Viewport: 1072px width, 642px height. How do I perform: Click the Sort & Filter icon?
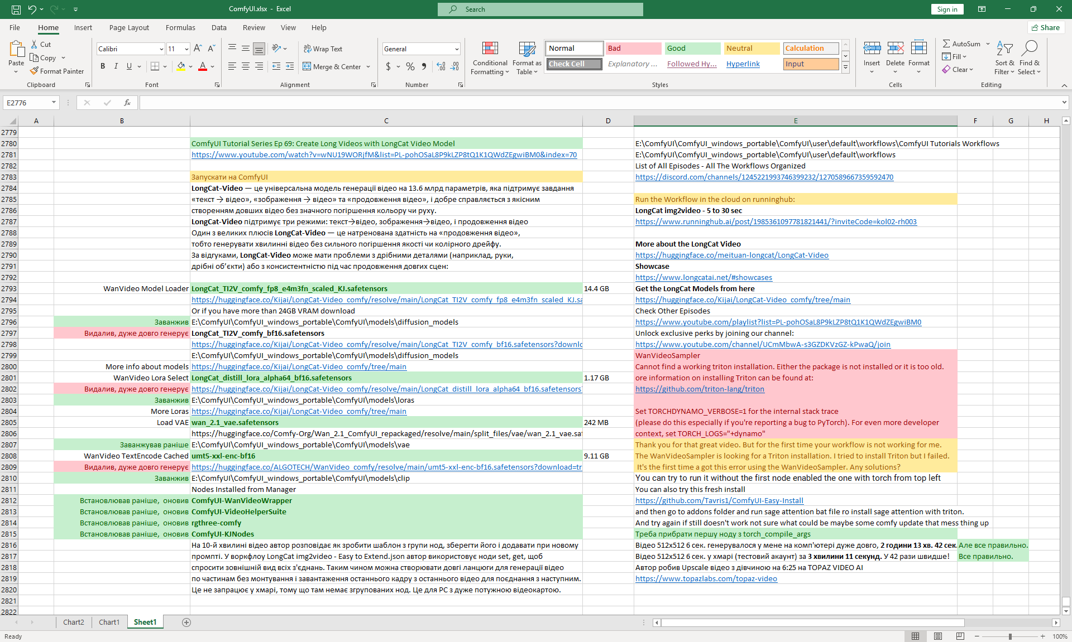[1004, 49]
